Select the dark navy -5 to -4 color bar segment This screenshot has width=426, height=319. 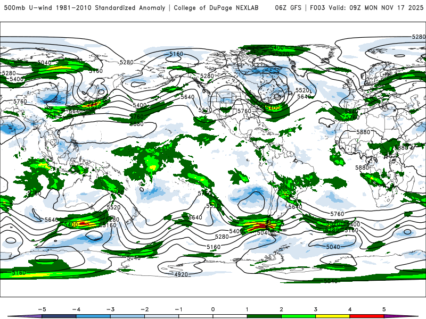pos(59,316)
